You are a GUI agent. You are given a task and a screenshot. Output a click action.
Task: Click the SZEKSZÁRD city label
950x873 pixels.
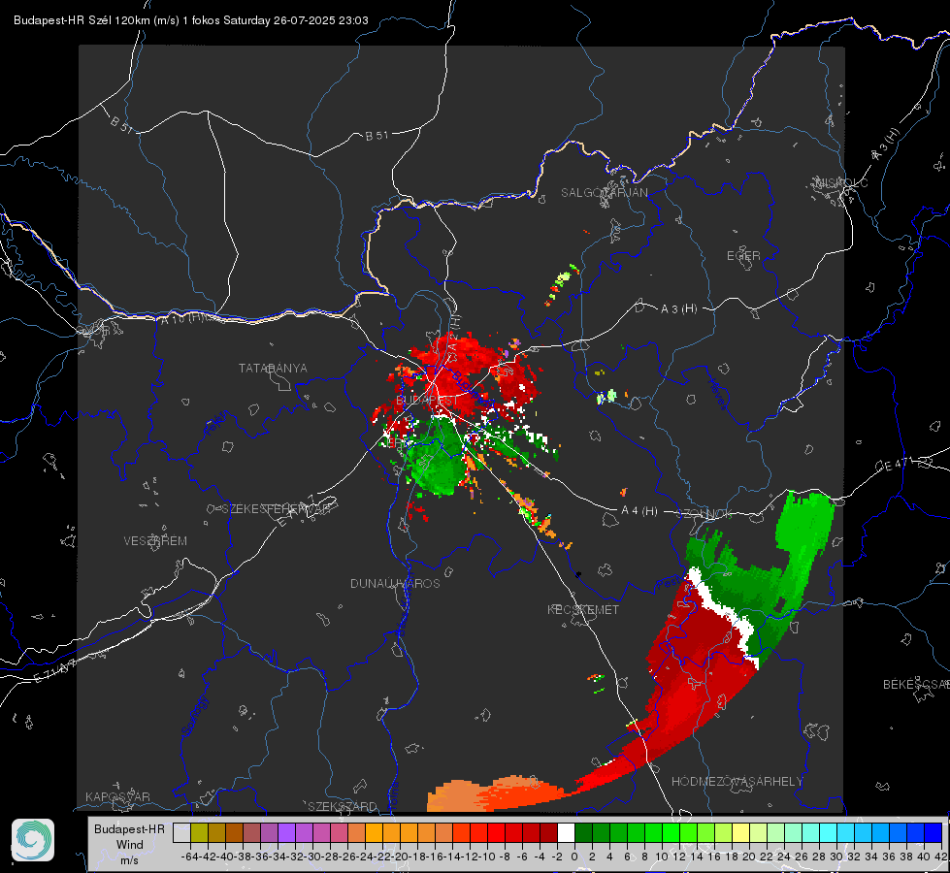tap(343, 806)
